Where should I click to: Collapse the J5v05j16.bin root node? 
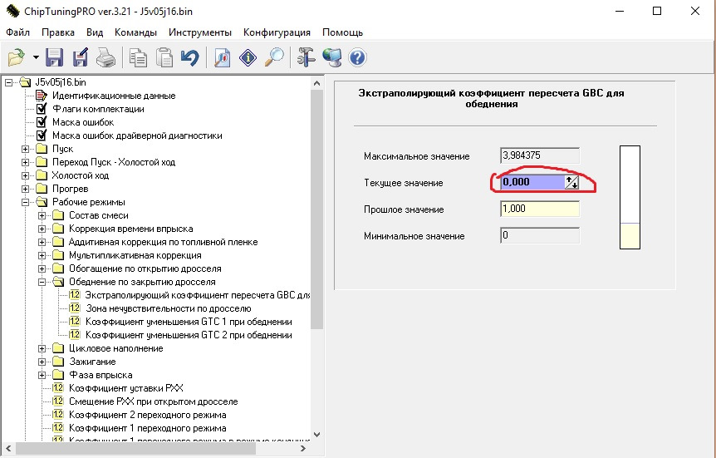coord(8,83)
